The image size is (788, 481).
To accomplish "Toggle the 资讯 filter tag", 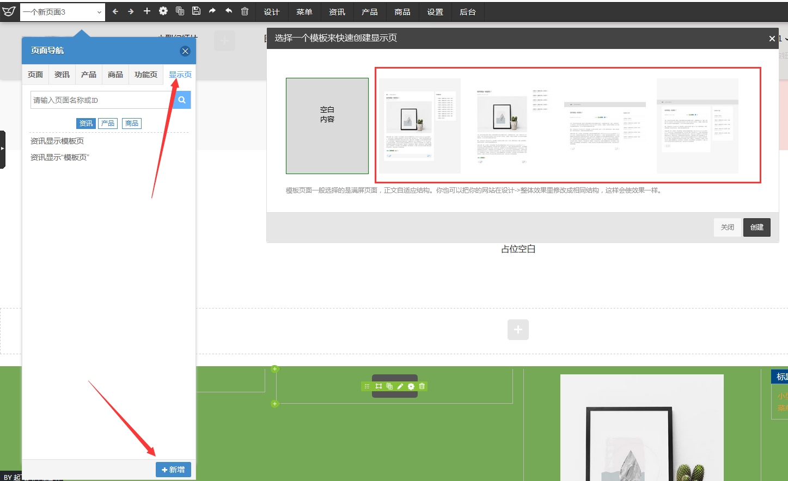I will (86, 124).
